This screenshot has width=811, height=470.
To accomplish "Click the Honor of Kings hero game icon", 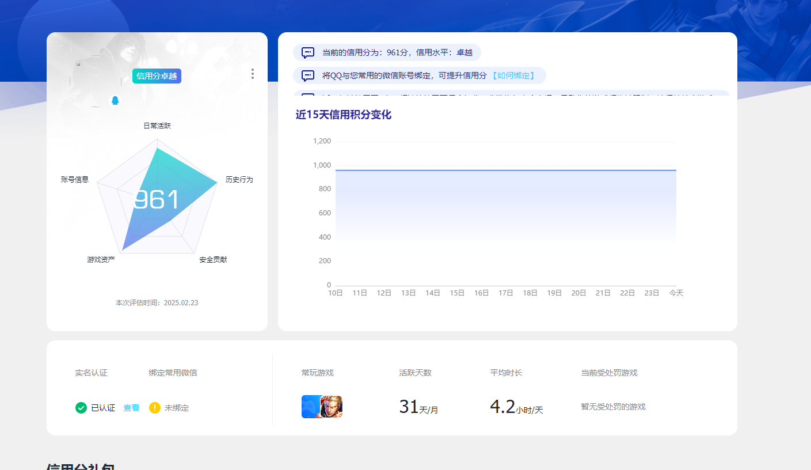I will [332, 407].
